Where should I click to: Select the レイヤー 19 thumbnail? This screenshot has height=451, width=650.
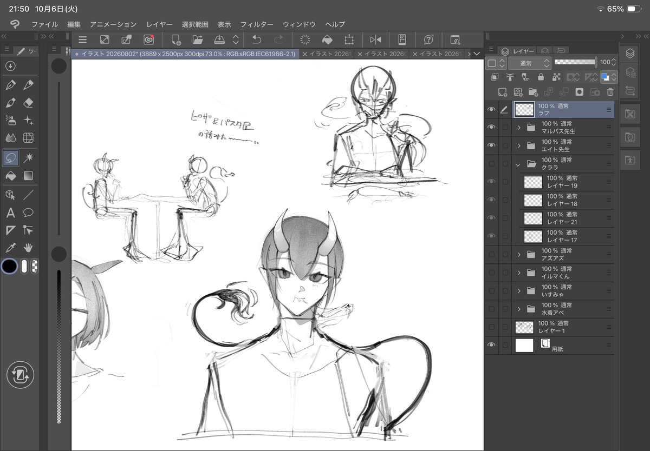533,182
